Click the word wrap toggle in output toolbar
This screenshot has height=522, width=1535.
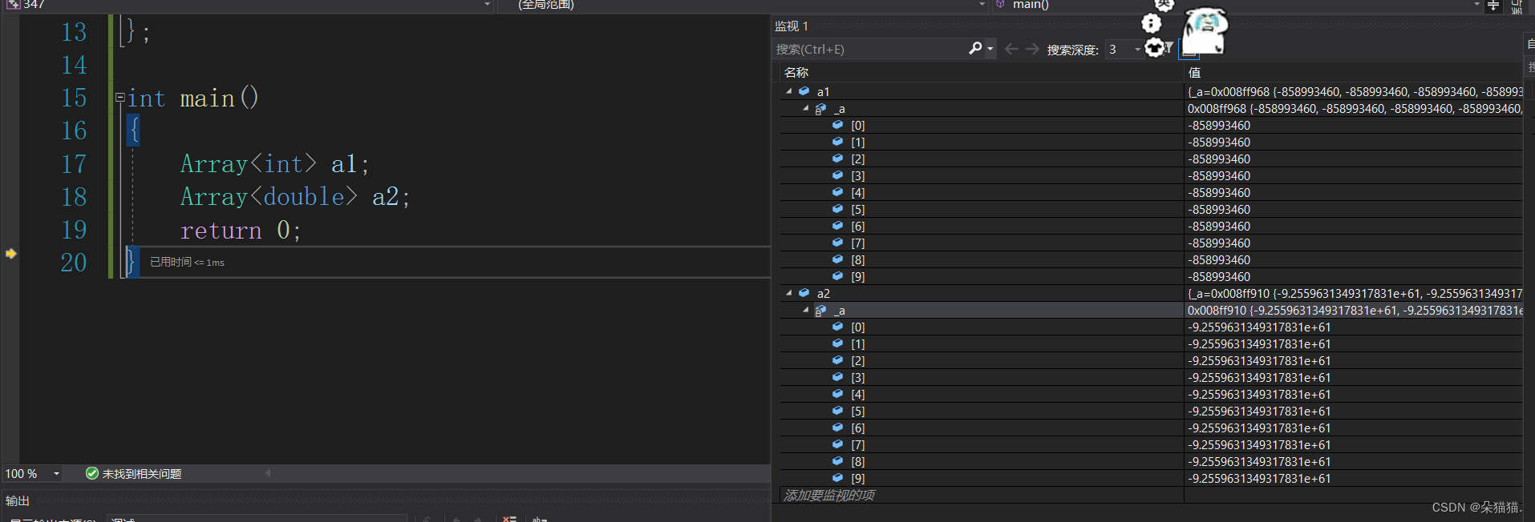[540, 519]
